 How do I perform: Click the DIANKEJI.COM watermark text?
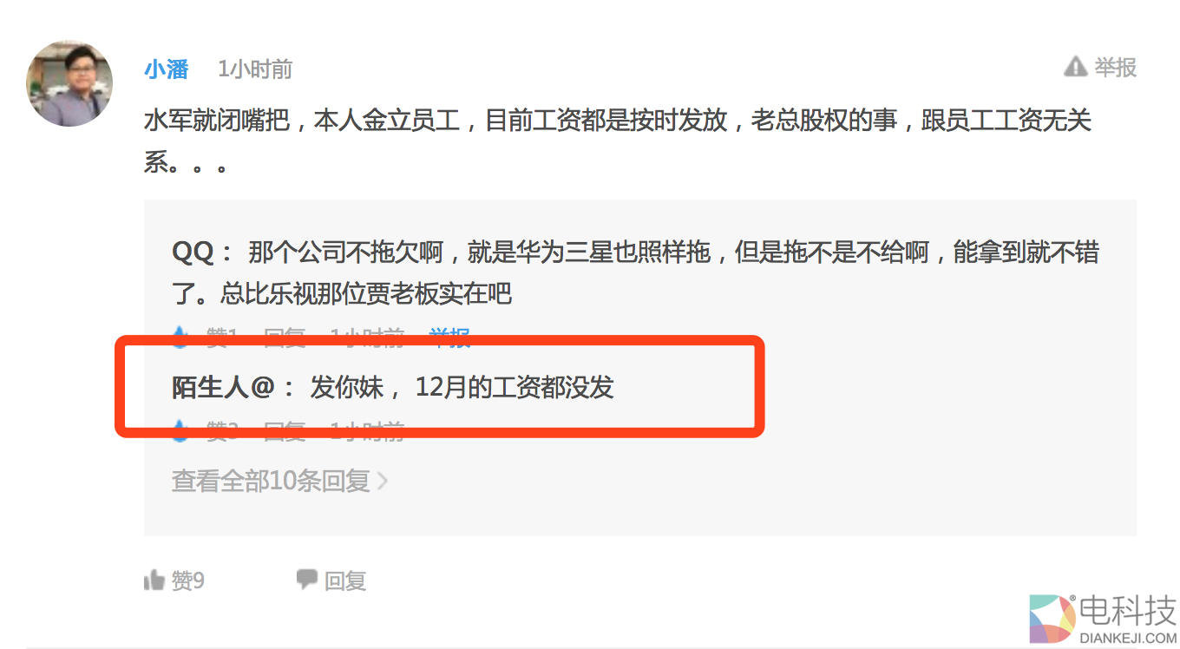1128,638
